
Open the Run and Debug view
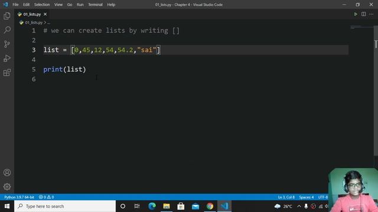pos(7,58)
